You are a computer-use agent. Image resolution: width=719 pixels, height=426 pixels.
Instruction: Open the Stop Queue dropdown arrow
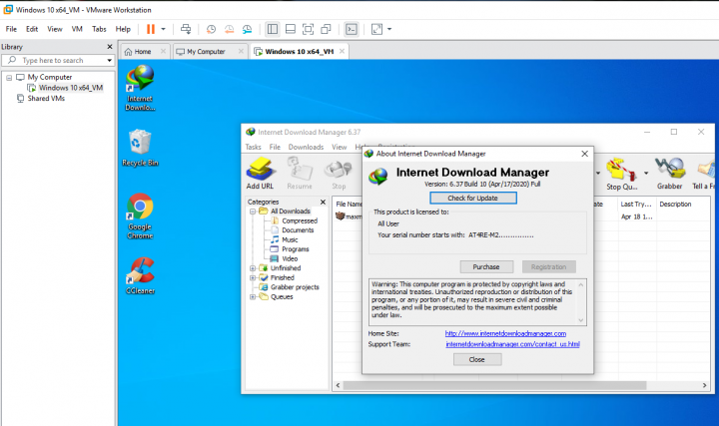click(x=646, y=174)
